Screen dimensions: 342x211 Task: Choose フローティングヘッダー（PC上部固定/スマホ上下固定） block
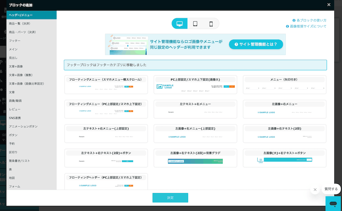click(x=106, y=181)
